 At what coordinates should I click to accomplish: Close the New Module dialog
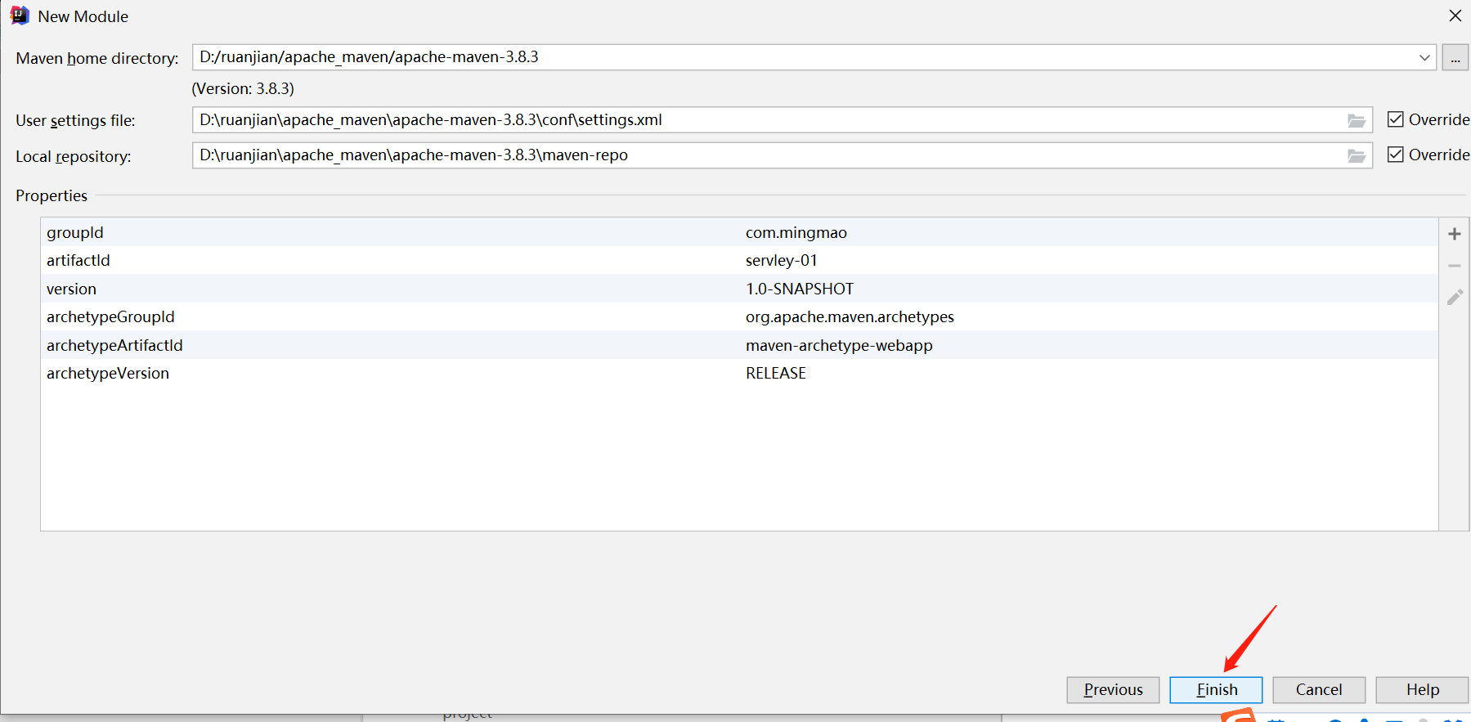tap(1455, 16)
